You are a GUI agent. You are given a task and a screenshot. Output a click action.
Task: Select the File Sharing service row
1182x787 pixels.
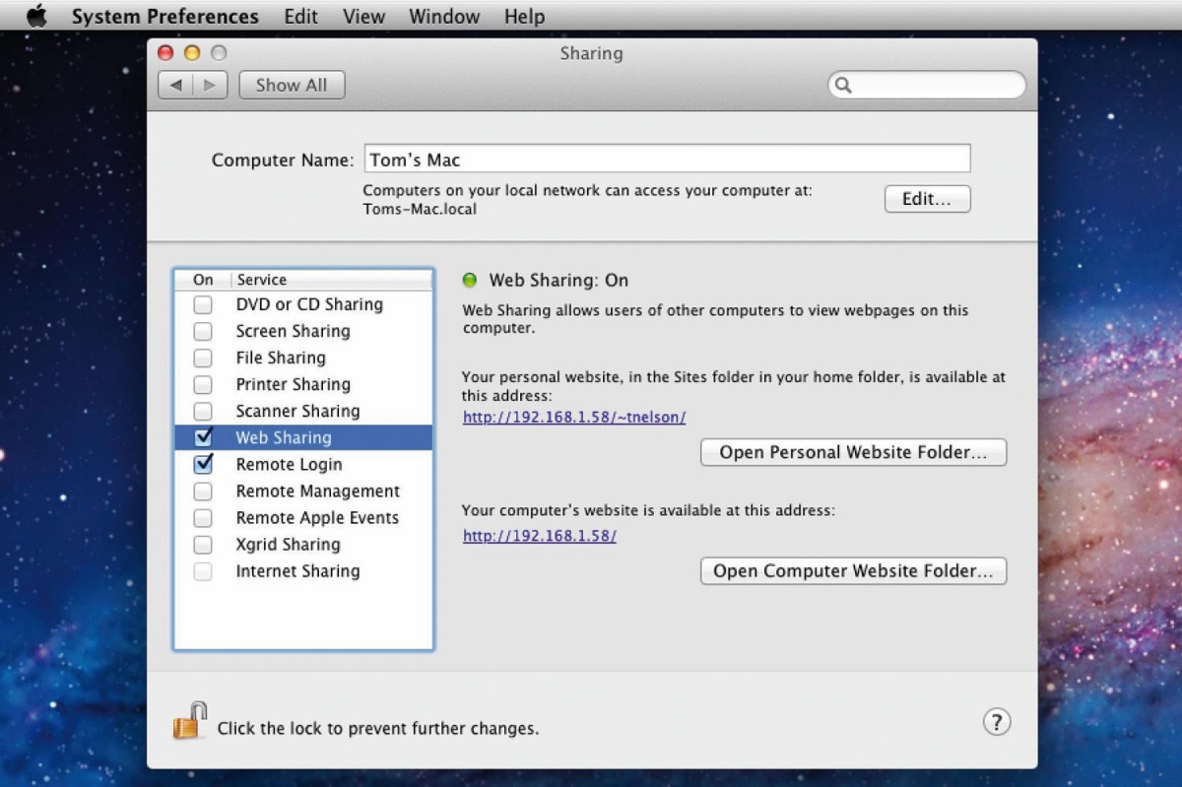point(303,359)
